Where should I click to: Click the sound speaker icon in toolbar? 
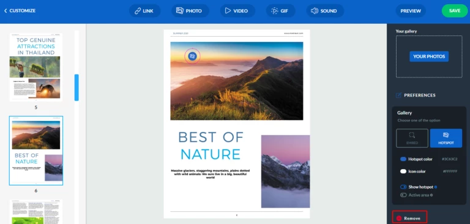point(315,11)
